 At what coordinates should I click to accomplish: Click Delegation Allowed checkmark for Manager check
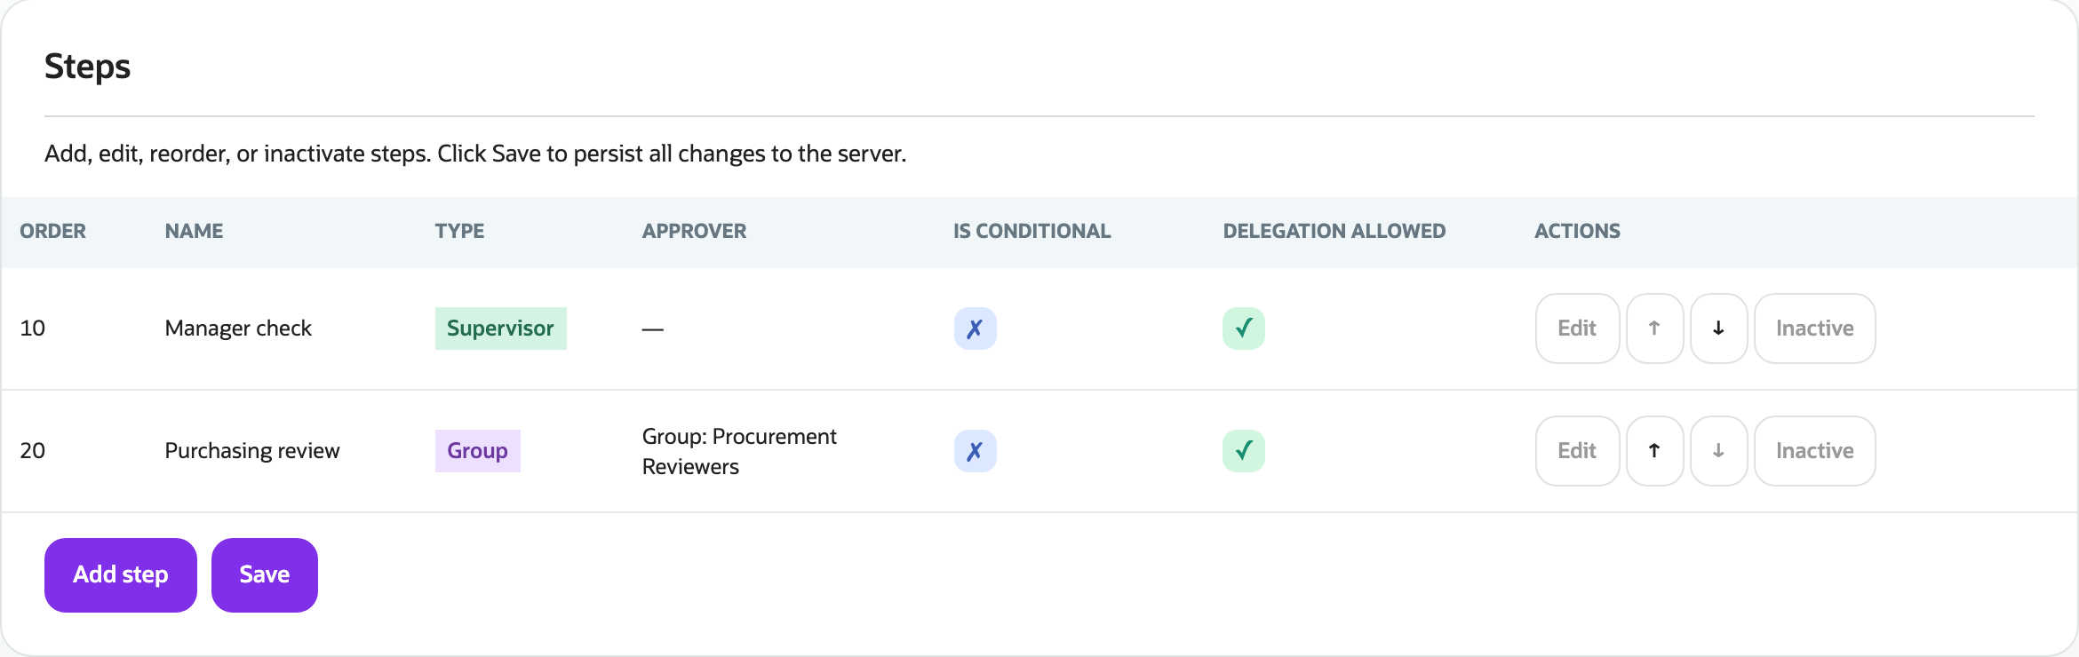[x=1243, y=328]
